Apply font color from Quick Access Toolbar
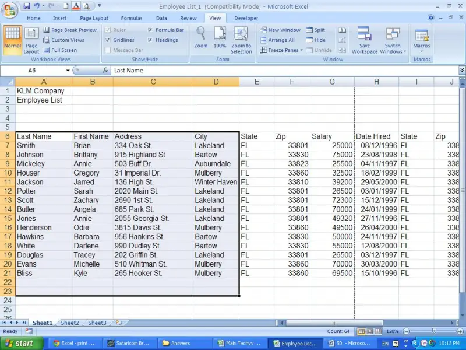This screenshot has height=350, width=466. click(76, 6)
